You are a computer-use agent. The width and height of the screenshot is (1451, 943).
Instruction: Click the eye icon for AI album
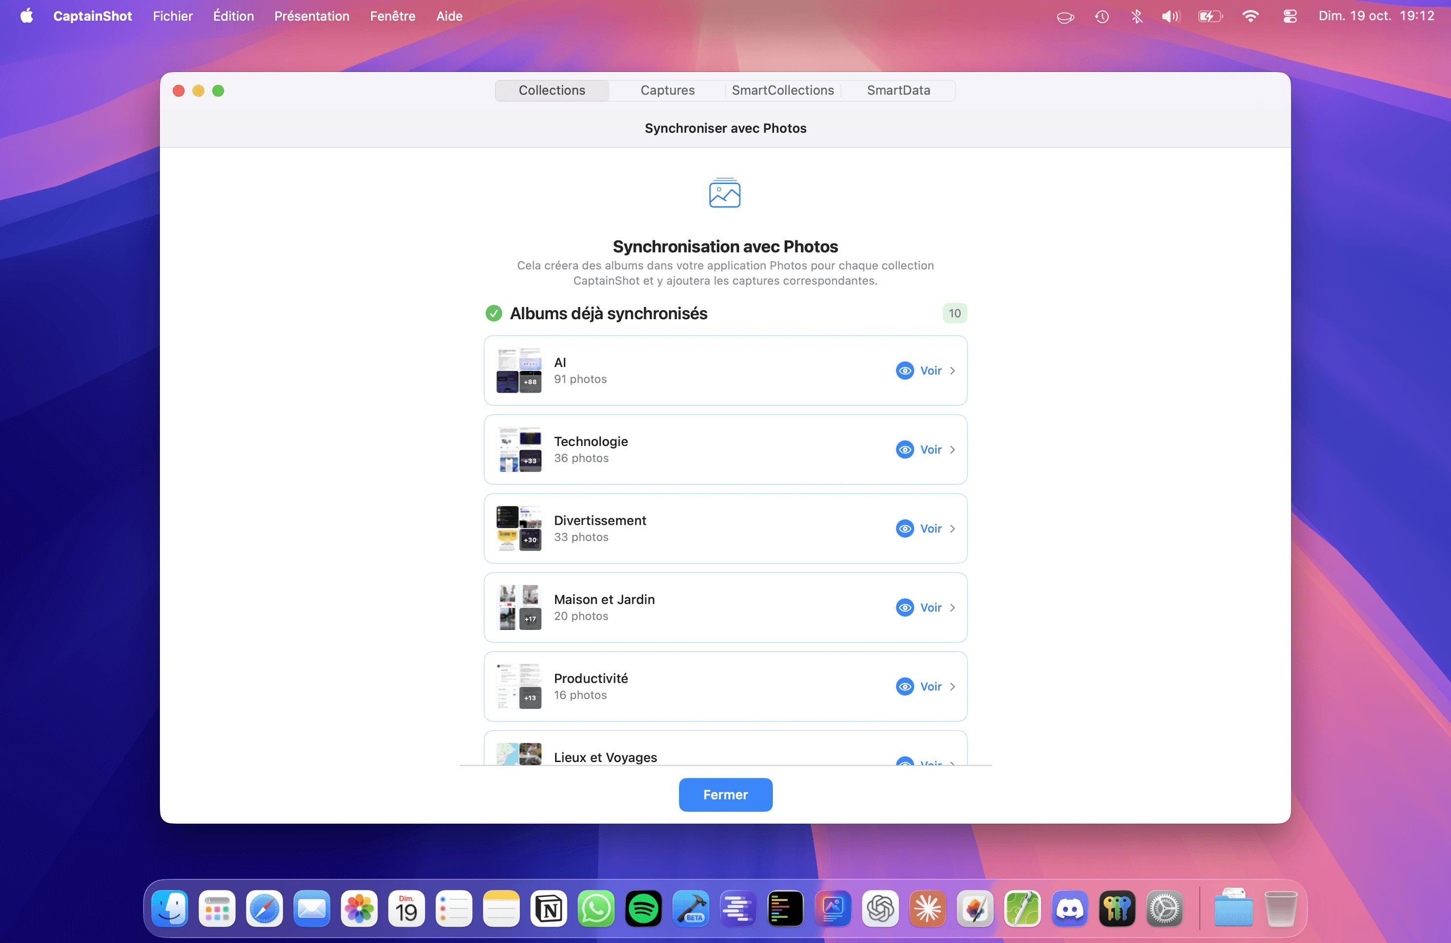coord(905,370)
